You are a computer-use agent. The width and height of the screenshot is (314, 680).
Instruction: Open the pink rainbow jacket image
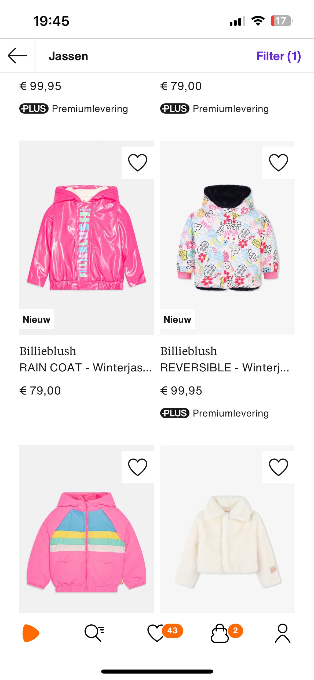(x=86, y=529)
